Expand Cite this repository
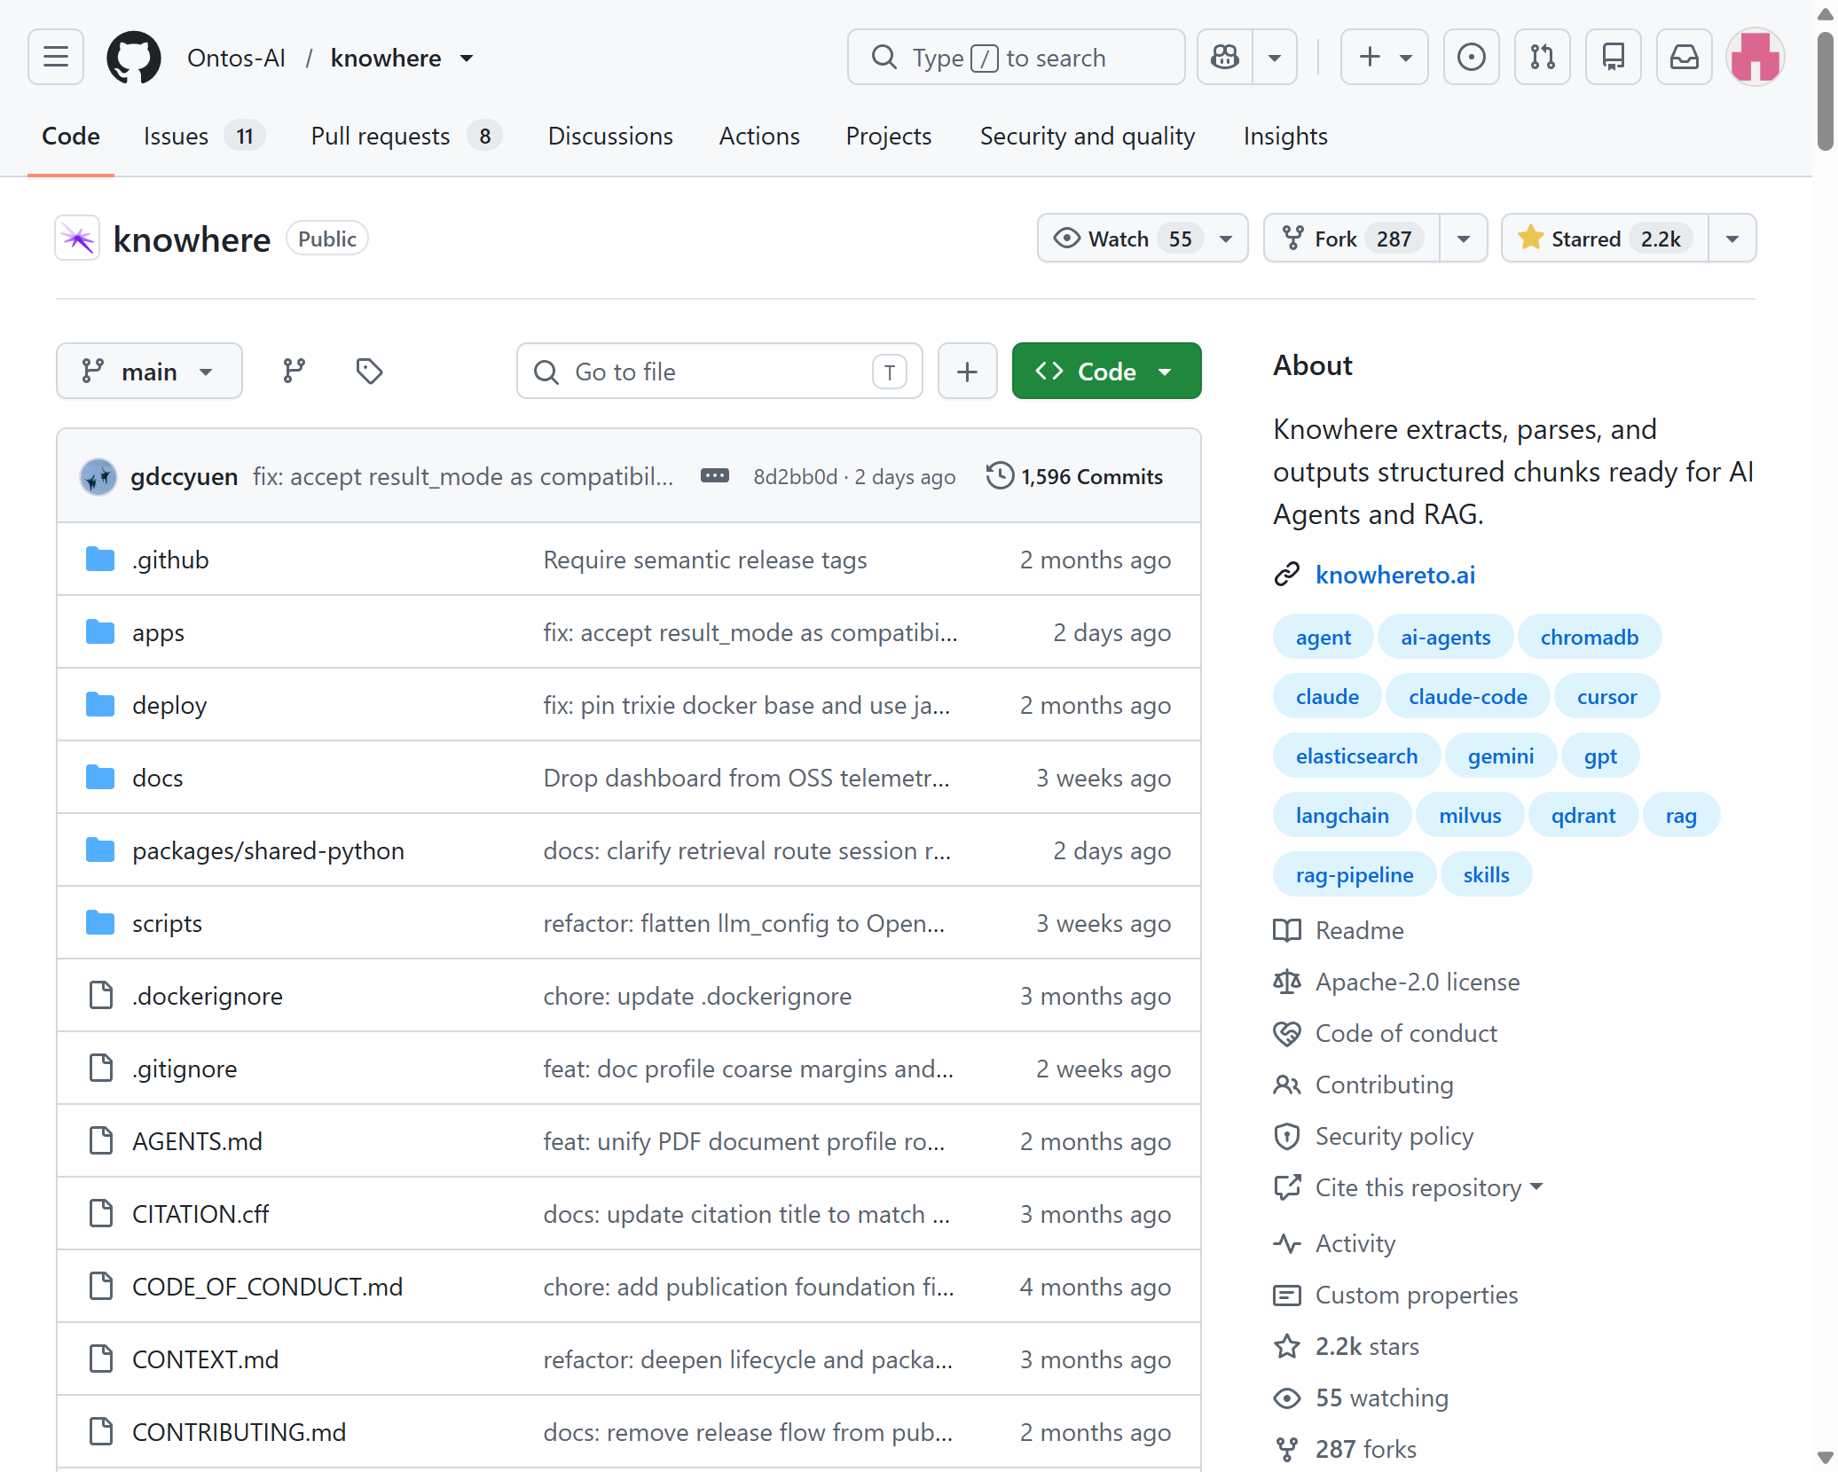Image resolution: width=1838 pixels, height=1472 pixels. click(1429, 1187)
